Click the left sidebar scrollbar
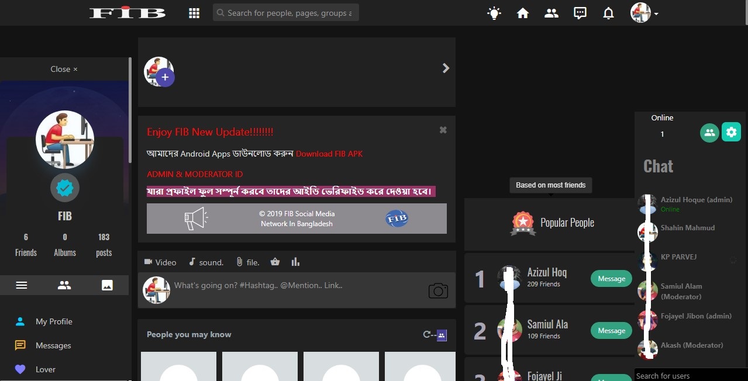The height and width of the screenshot is (381, 748). click(130, 110)
